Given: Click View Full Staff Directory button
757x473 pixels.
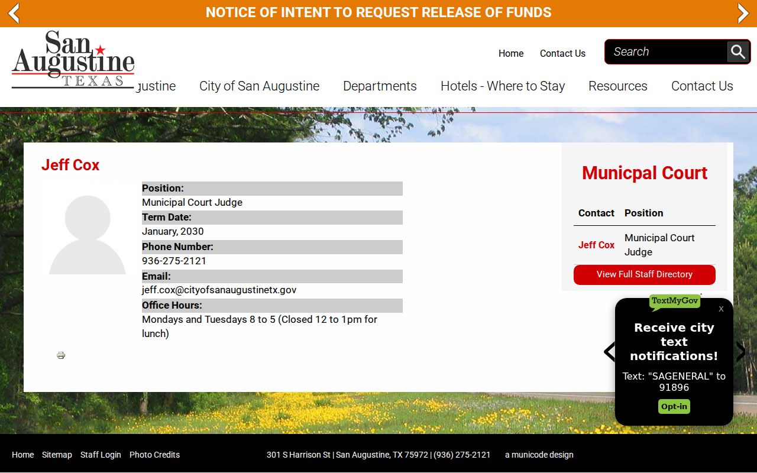Looking at the screenshot, I should point(645,274).
